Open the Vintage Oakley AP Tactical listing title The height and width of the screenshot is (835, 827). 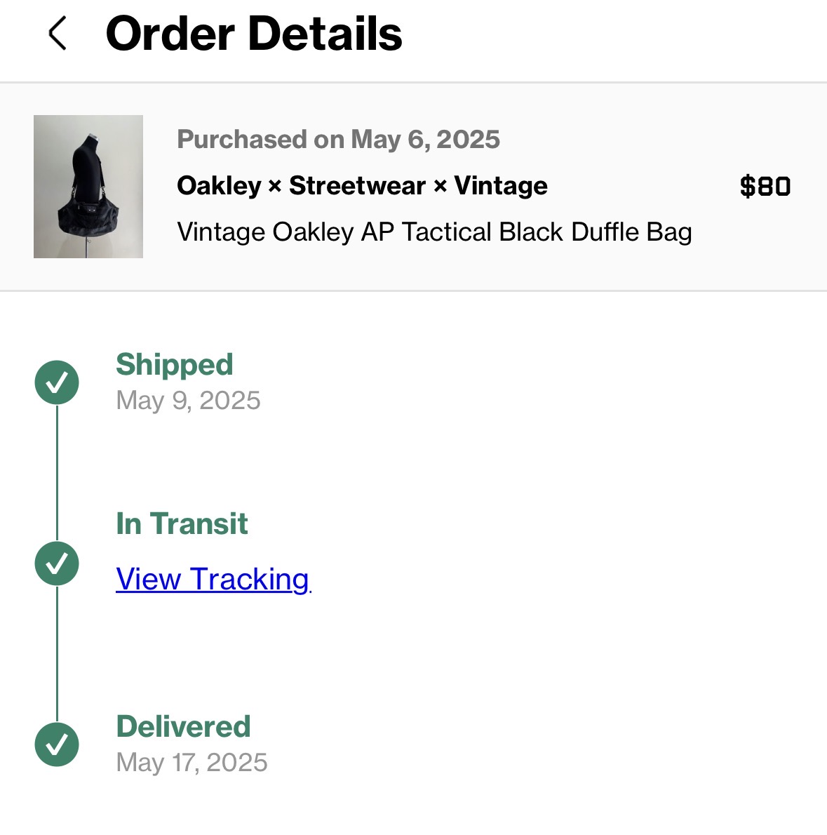tap(434, 232)
